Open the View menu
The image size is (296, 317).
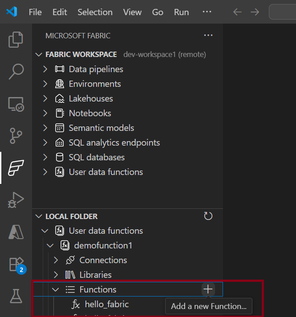[x=133, y=12]
